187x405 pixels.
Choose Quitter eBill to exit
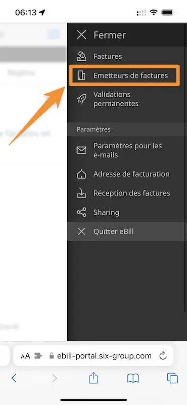click(126, 231)
